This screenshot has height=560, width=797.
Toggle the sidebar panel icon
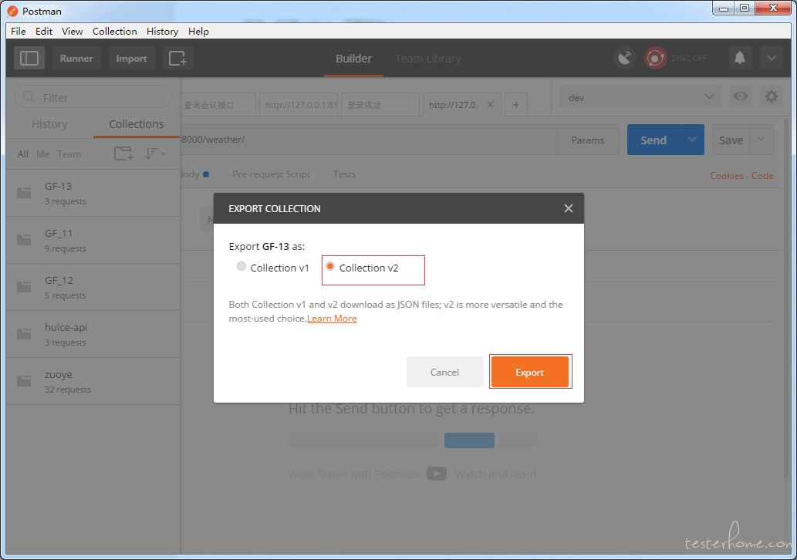pos(29,59)
